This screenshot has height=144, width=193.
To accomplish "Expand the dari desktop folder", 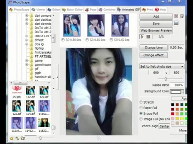I will coord(27,20).
